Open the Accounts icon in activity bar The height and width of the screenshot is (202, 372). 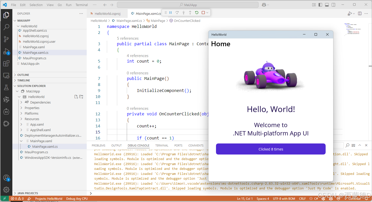click(6, 178)
